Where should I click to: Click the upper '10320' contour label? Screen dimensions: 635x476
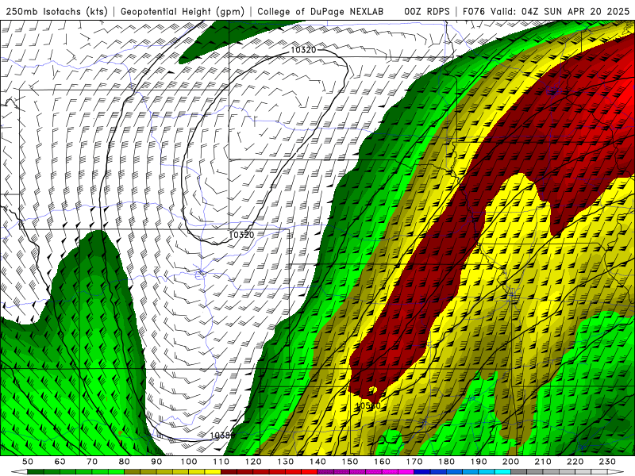pyautogui.click(x=303, y=50)
